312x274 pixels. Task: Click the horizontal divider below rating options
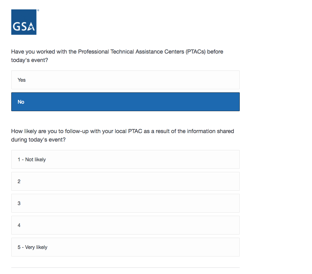(125, 267)
